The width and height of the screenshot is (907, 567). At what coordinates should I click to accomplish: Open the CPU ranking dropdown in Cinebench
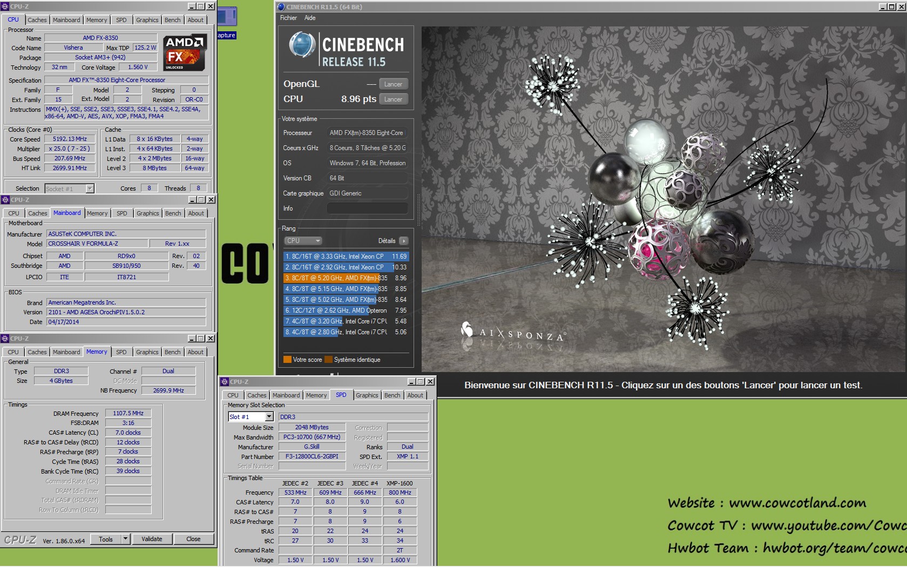(x=303, y=241)
